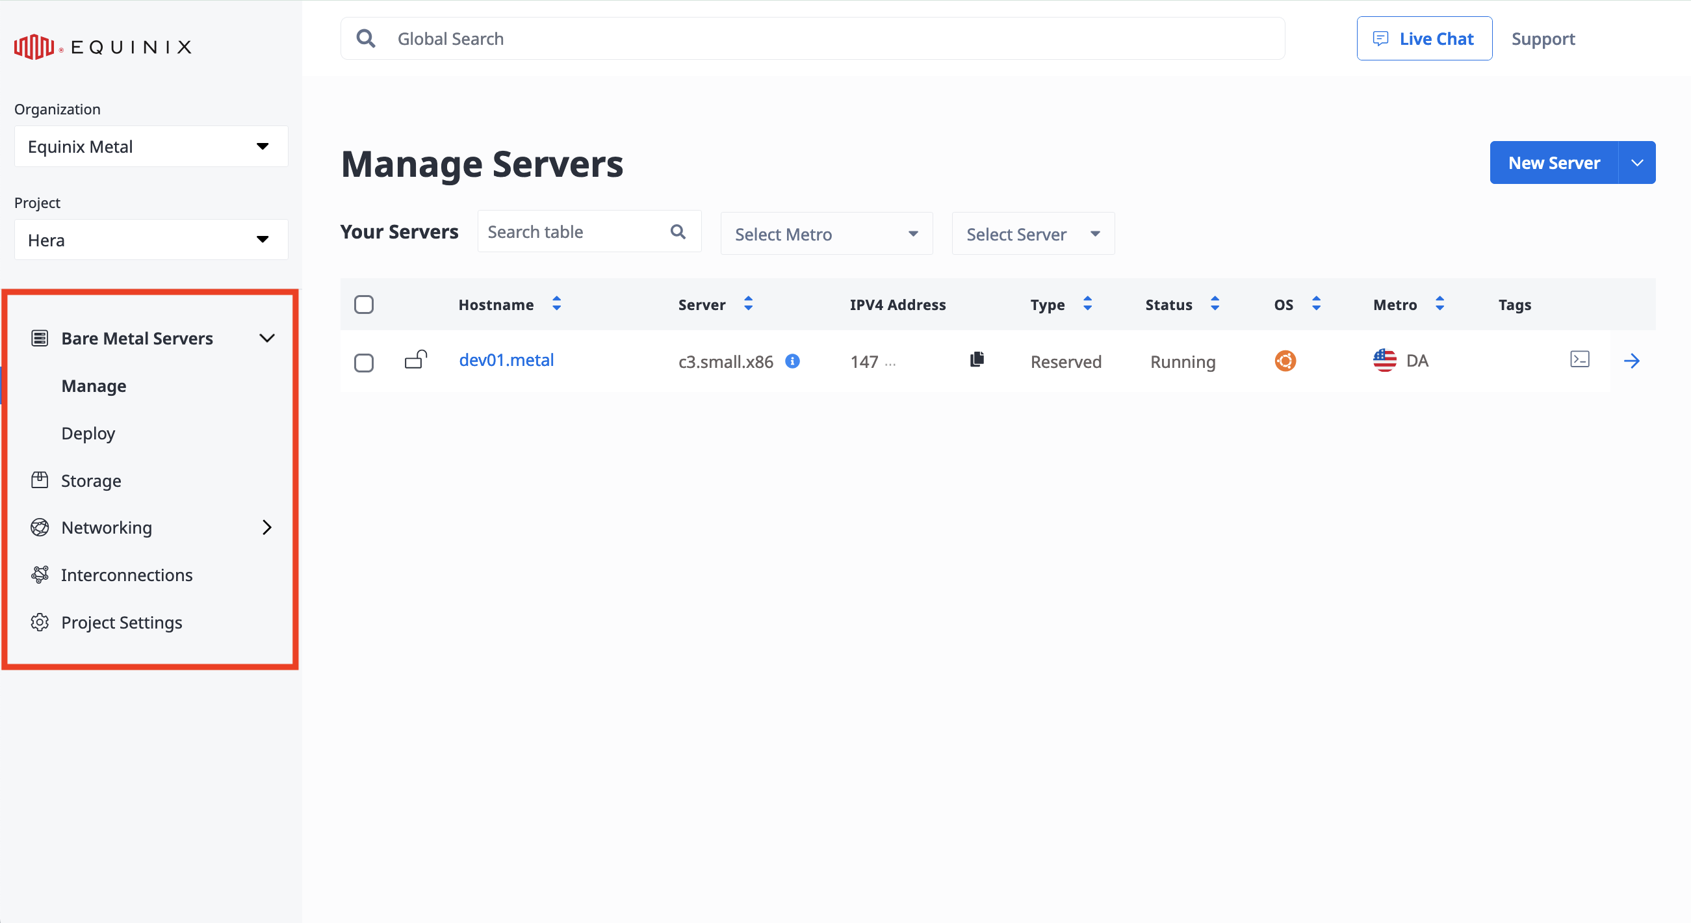Click the Ubuntu OS icon
Viewport: 1691px width, 923px height.
(1285, 361)
